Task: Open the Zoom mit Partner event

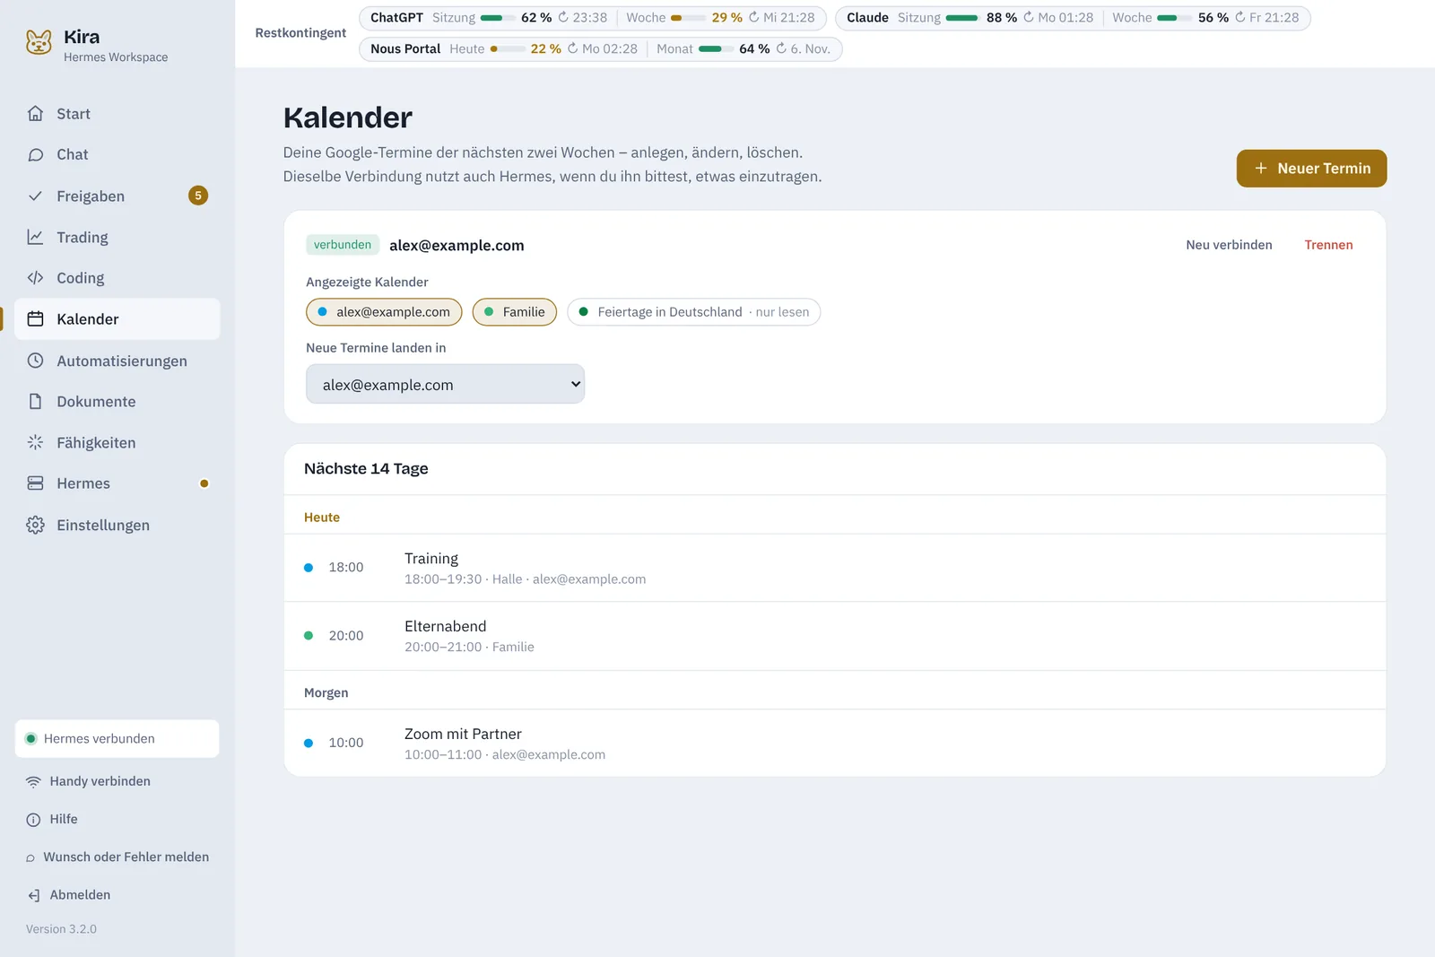Action: tap(835, 744)
